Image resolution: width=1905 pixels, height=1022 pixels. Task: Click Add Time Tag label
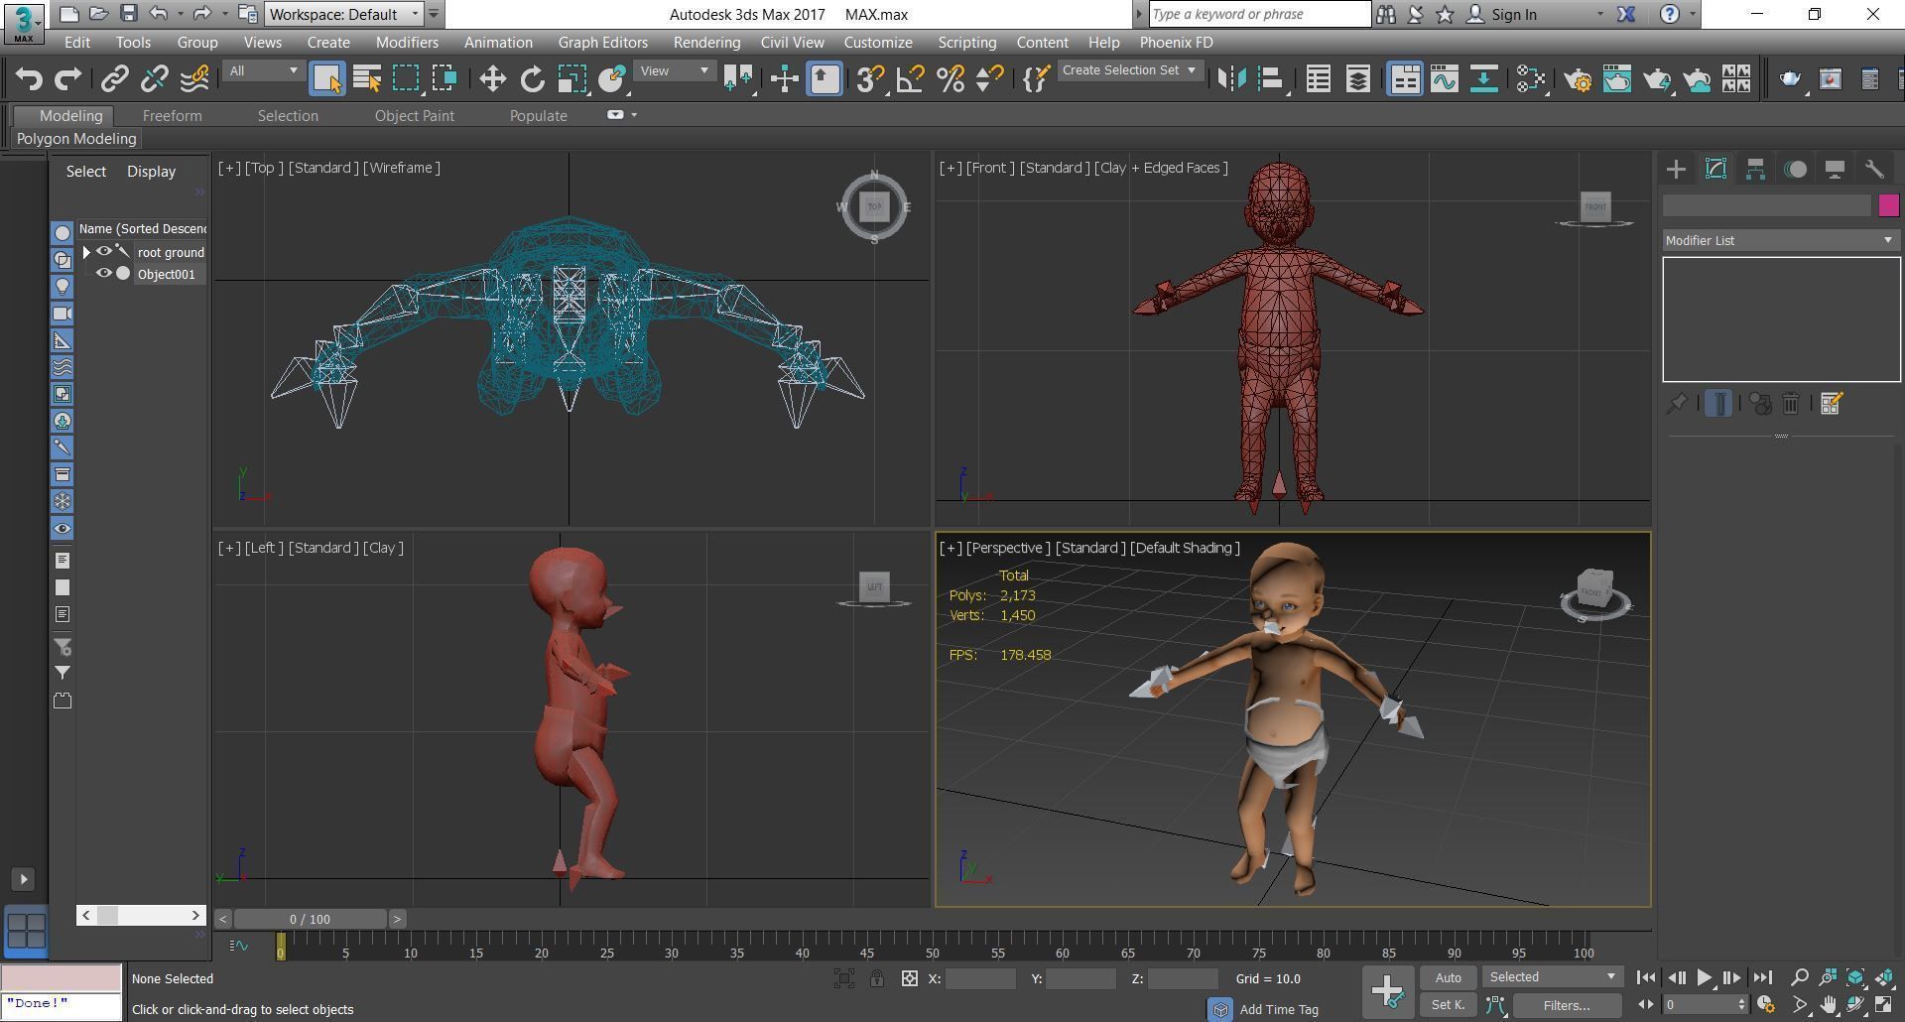coord(1279,1009)
